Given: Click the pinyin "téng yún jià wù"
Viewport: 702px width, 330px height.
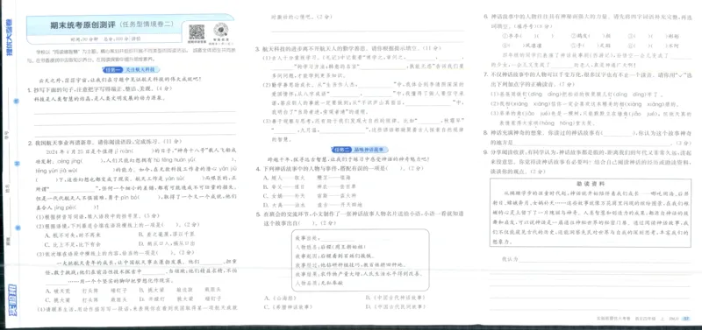Looking at the screenshot, I should [x=56, y=170].
